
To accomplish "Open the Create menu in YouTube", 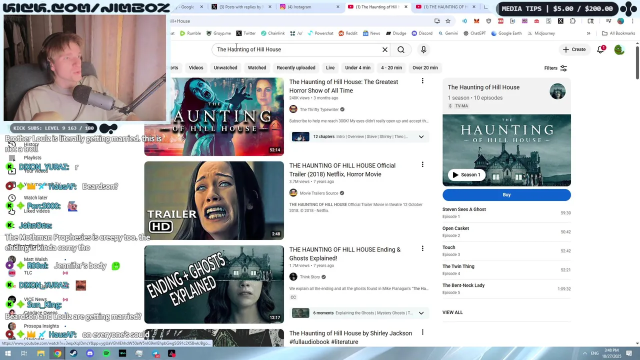I will 574,49.
